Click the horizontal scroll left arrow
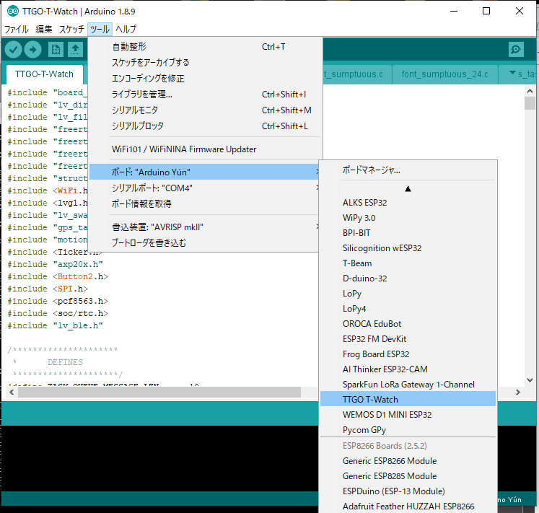The height and width of the screenshot is (513, 539). [x=12, y=392]
